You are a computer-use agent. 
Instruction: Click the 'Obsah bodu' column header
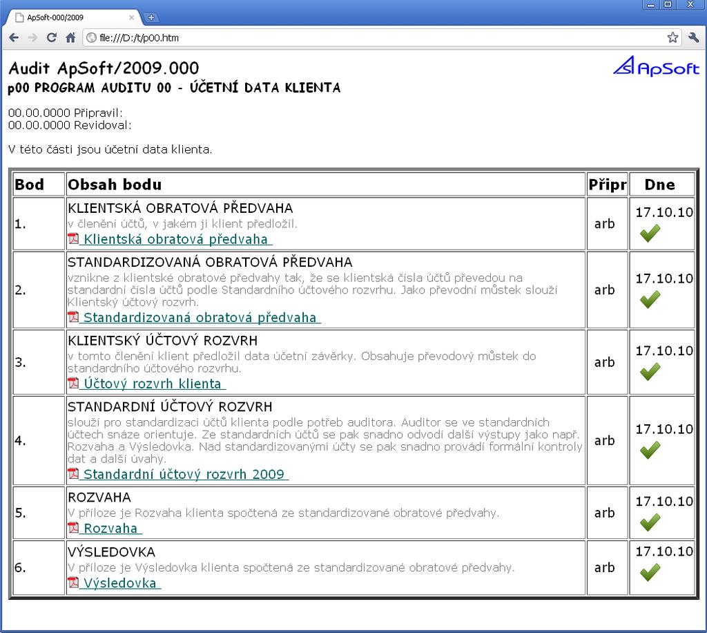tap(326, 185)
